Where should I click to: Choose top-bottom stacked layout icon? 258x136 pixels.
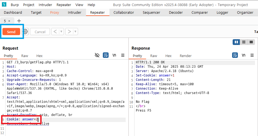[x=244, y=42]
